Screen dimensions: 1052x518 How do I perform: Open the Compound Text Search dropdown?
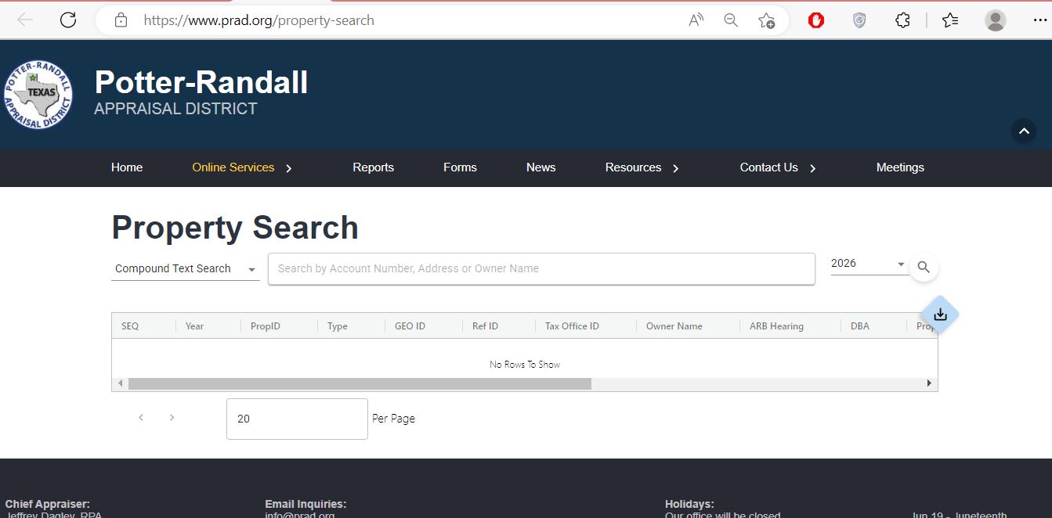coord(185,268)
